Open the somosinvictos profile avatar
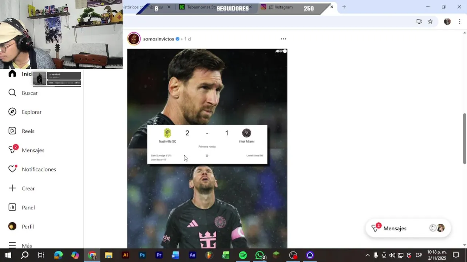The height and width of the screenshot is (262, 467). point(134,39)
